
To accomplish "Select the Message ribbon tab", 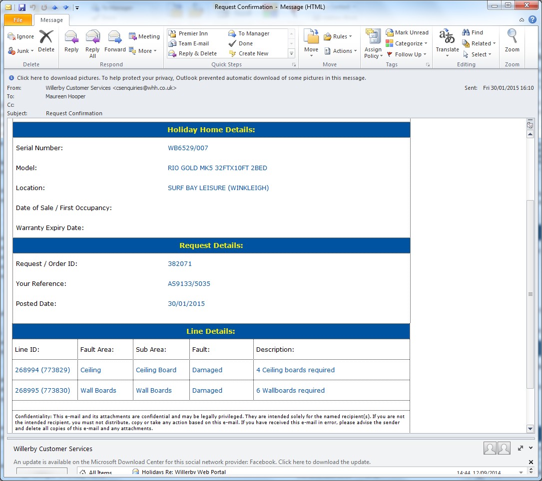I will [x=51, y=20].
